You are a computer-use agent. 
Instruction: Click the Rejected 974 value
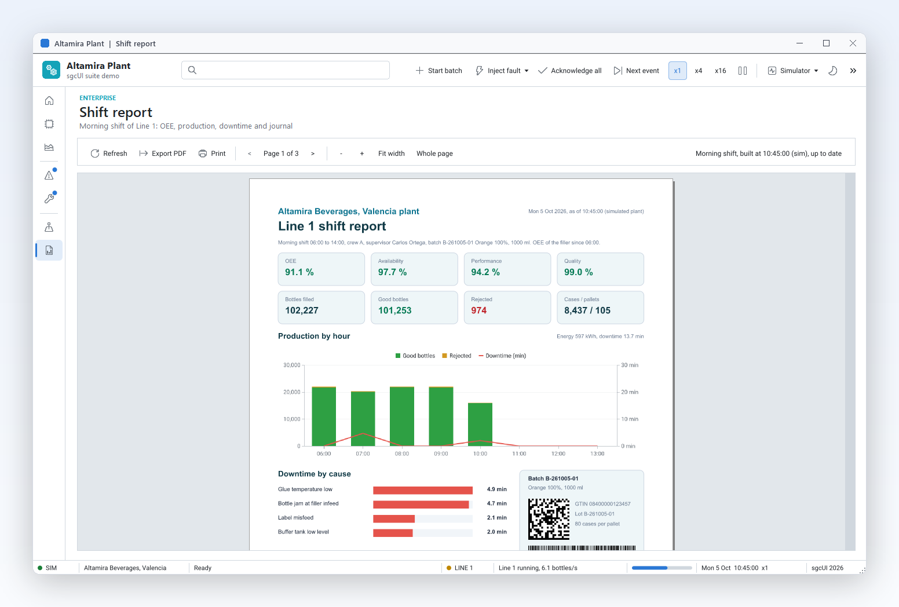479,310
